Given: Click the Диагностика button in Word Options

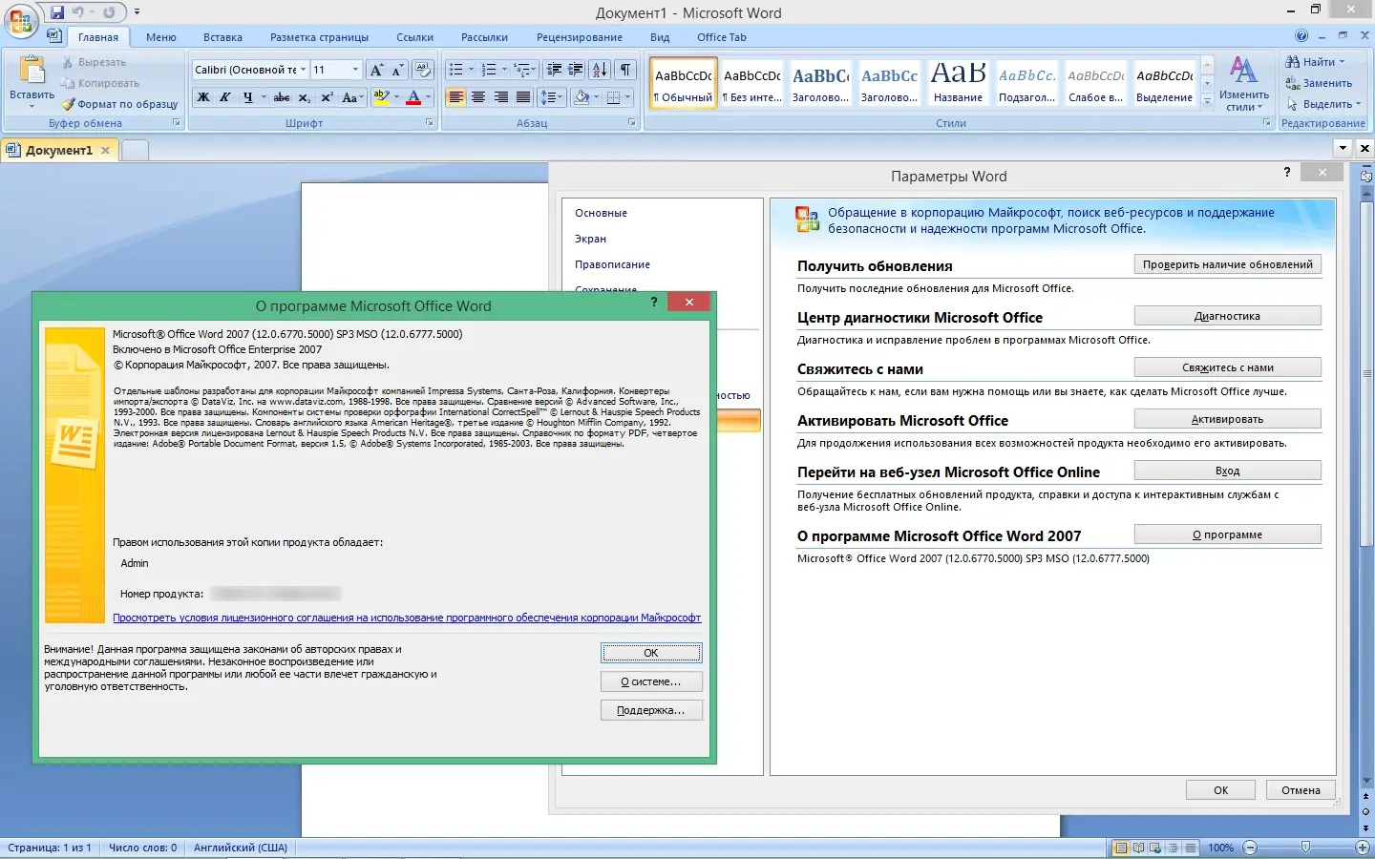Looking at the screenshot, I should tap(1228, 316).
